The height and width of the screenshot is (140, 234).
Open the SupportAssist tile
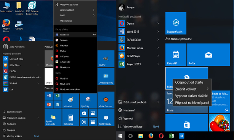point(176,23)
